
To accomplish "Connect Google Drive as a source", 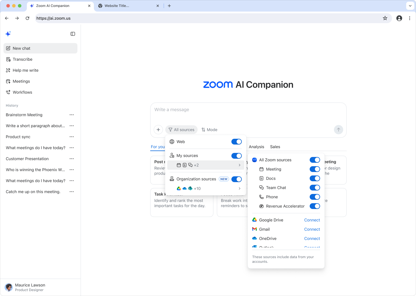I will (x=312, y=220).
